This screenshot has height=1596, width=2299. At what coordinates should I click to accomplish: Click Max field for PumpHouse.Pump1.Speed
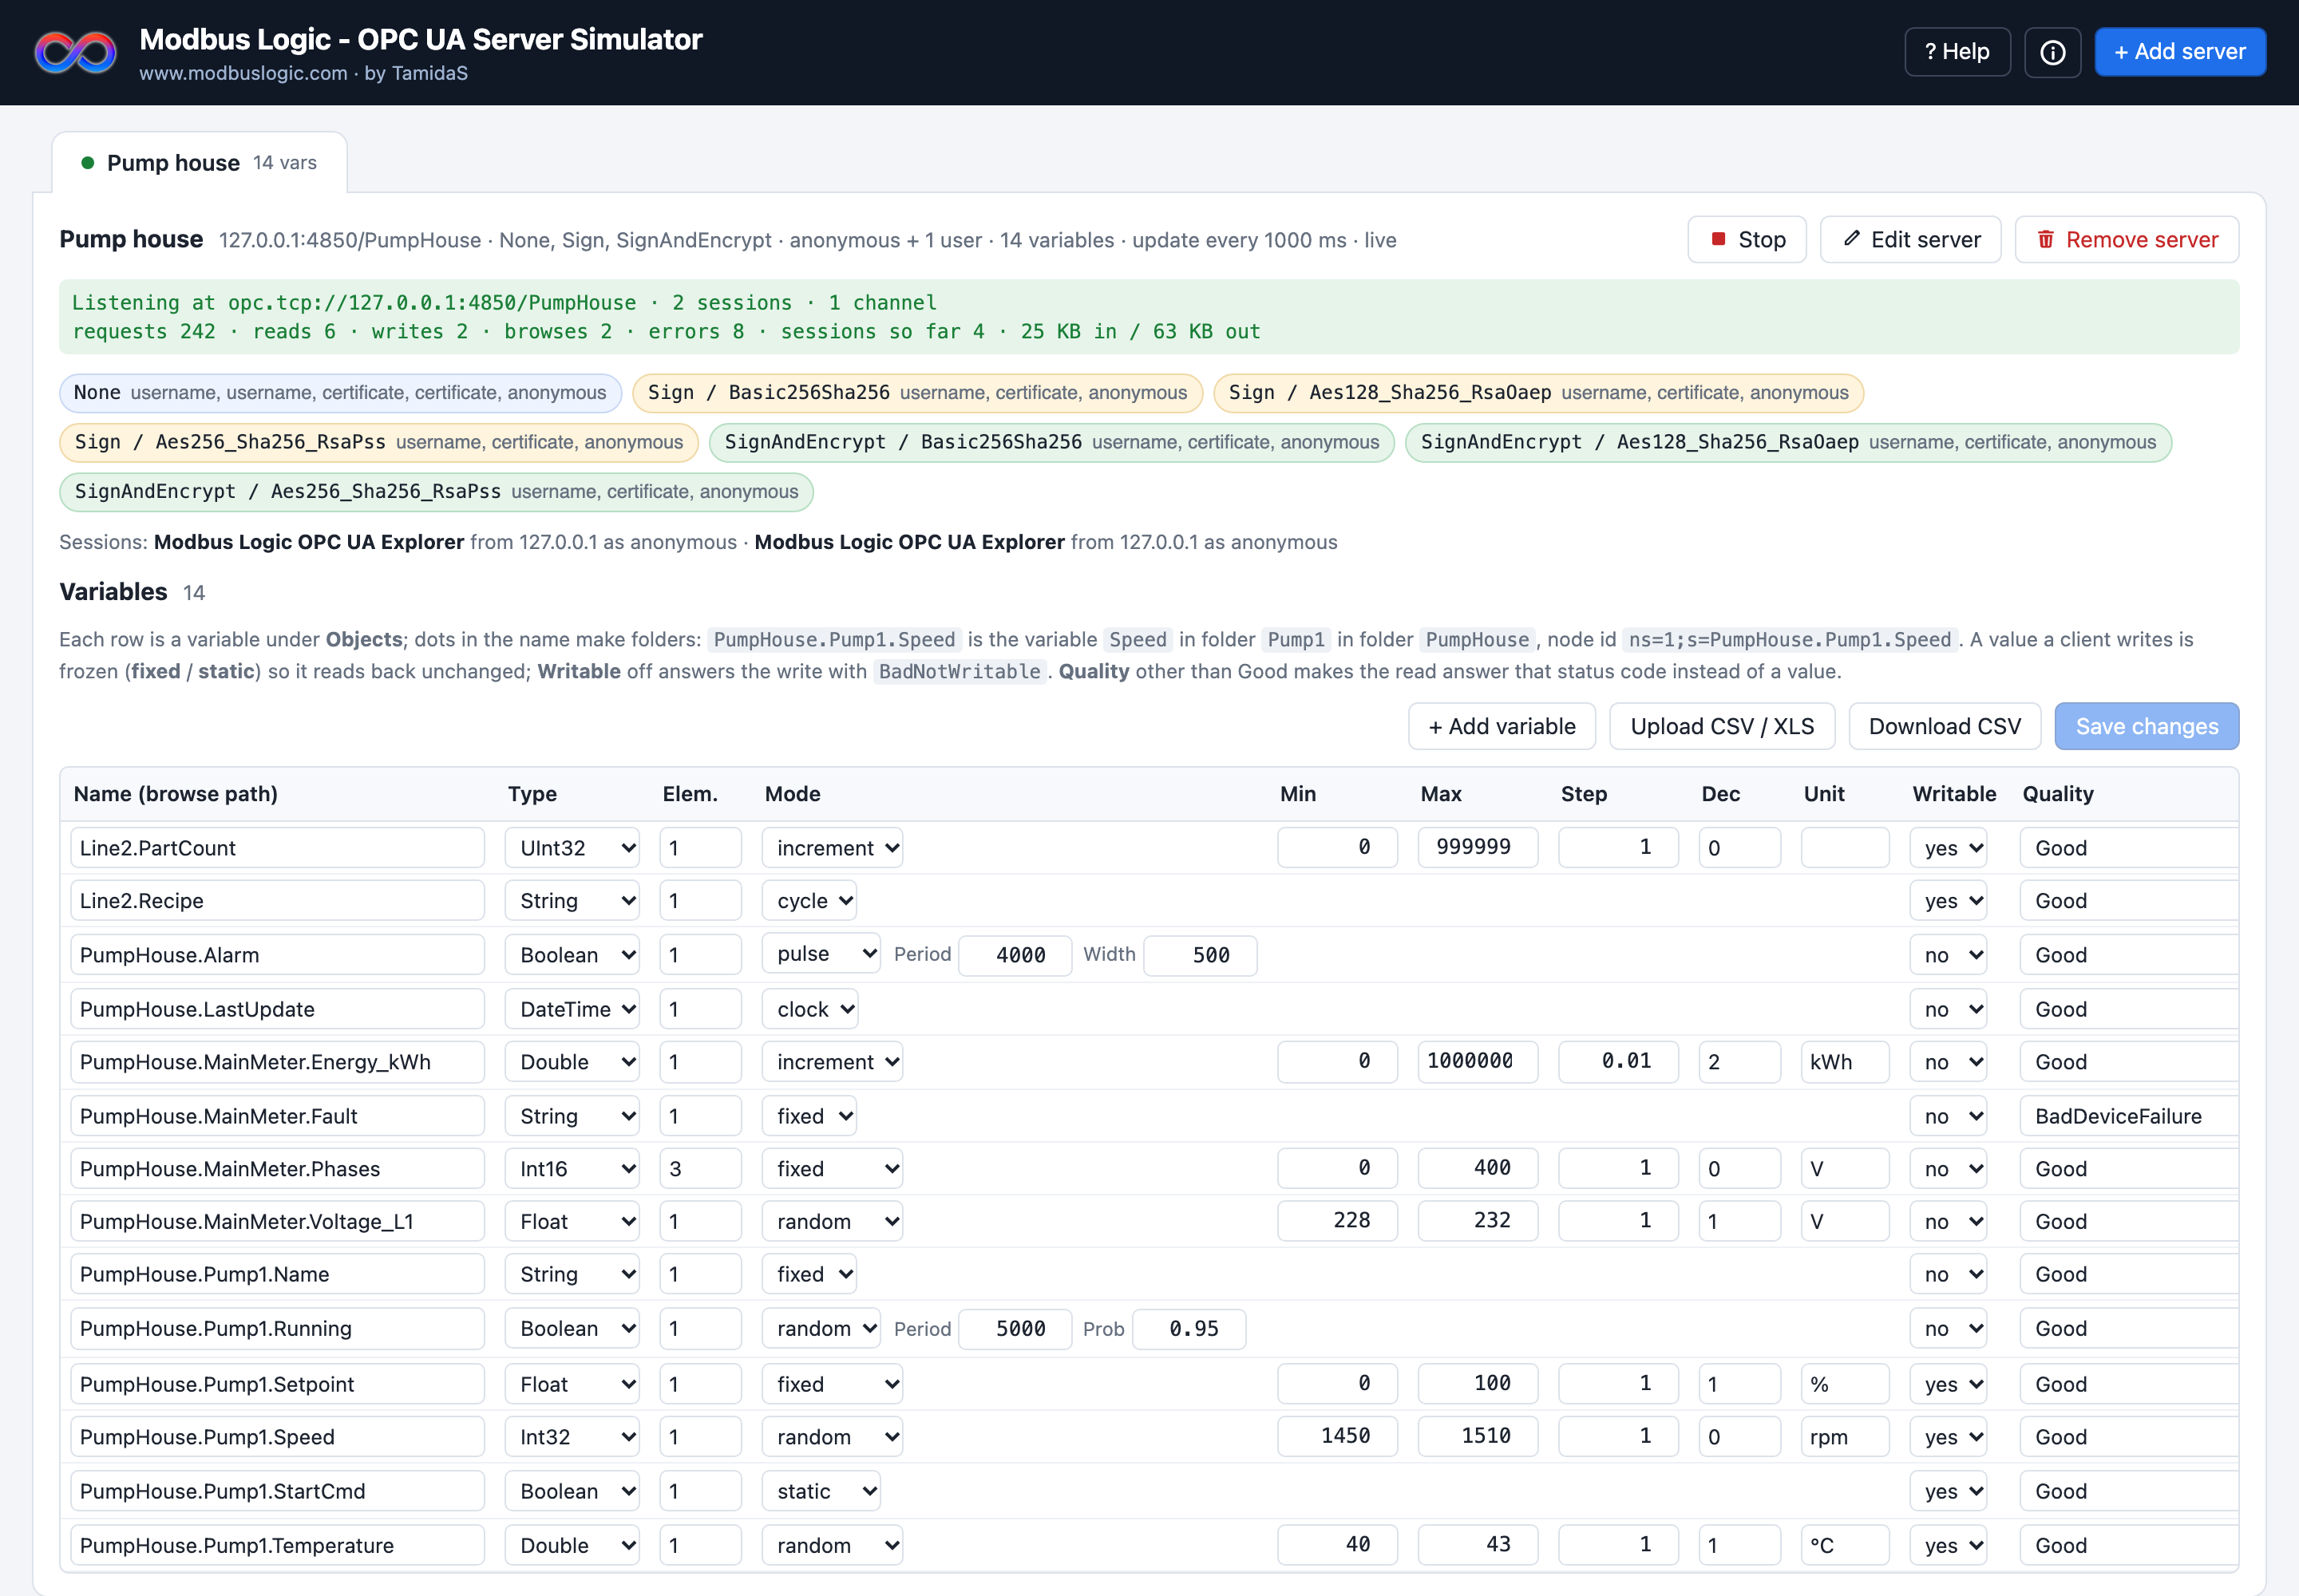pos(1478,1437)
